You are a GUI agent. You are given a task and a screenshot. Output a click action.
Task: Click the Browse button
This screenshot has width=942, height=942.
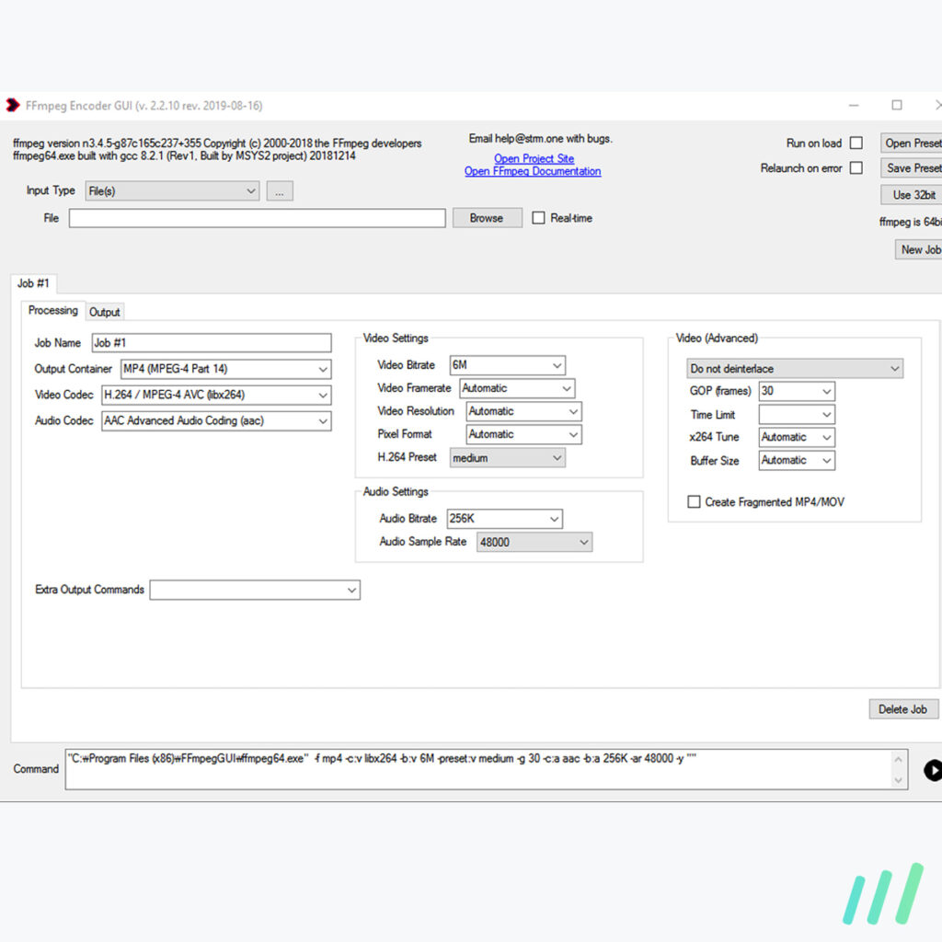pyautogui.click(x=487, y=218)
